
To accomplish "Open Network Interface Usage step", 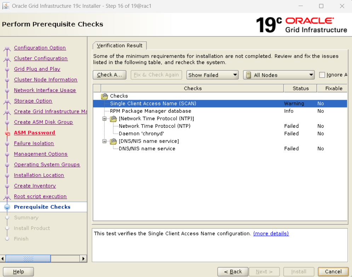I will [45, 90].
